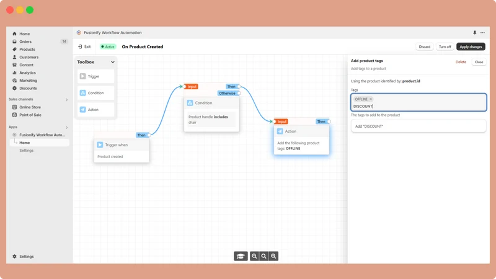Click the Fusionify logo in header
Viewport: 496px width, 279px height.
79,33
